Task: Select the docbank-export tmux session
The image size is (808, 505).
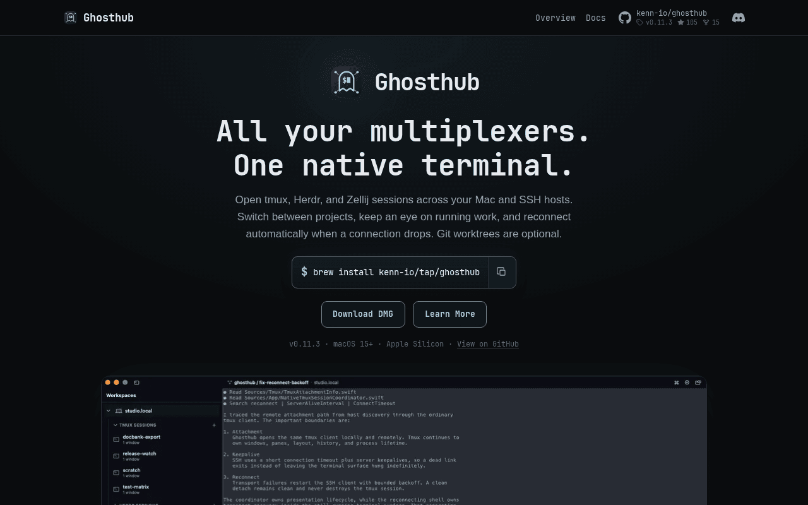Action: click(x=141, y=437)
